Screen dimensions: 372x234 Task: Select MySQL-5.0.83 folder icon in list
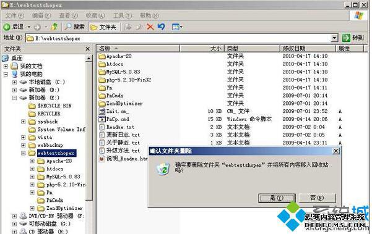point(102,72)
